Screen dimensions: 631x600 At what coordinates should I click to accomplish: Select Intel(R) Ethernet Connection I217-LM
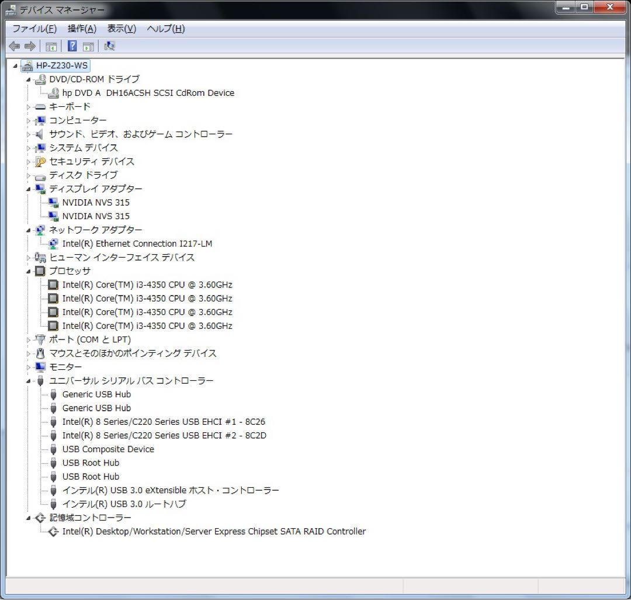(x=137, y=244)
